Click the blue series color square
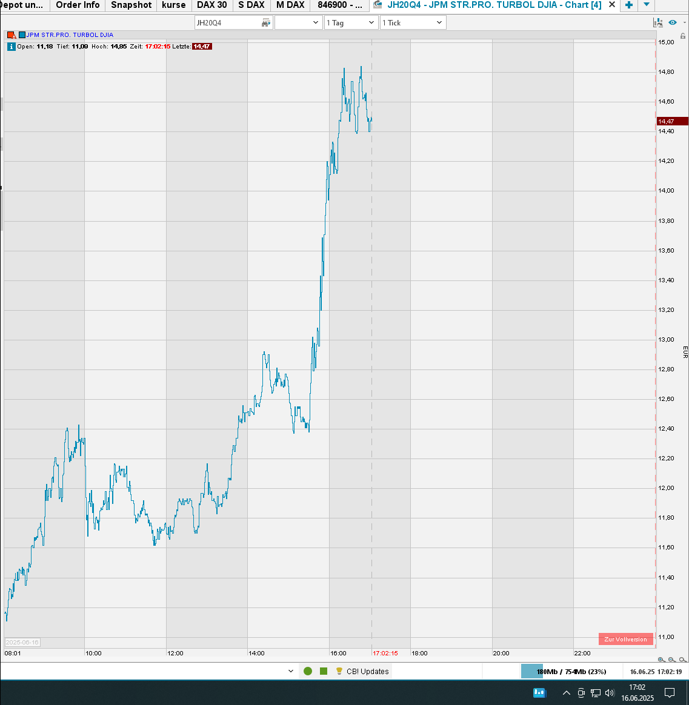The image size is (689, 705). click(22, 35)
